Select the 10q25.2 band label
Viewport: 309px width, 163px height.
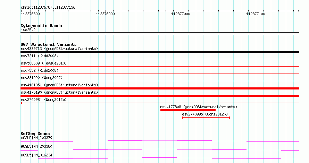click(28, 30)
